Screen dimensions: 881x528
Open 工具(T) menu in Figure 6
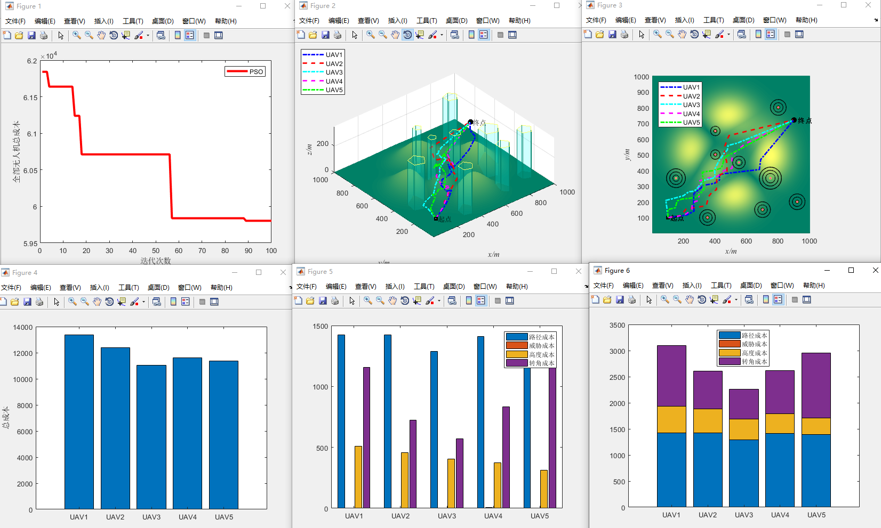[721, 286]
